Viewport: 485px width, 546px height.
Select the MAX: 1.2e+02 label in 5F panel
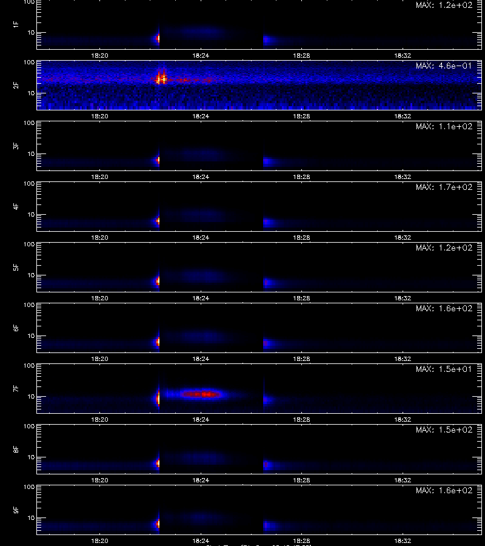click(444, 248)
